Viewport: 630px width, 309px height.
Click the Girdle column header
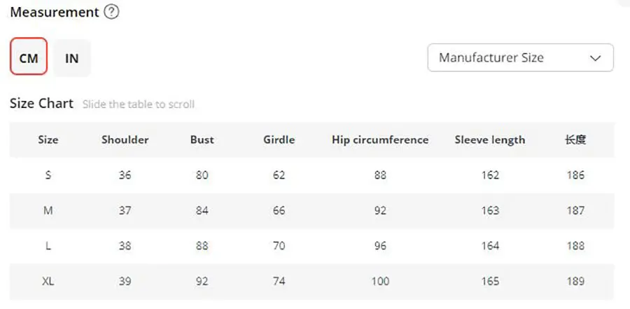(279, 139)
